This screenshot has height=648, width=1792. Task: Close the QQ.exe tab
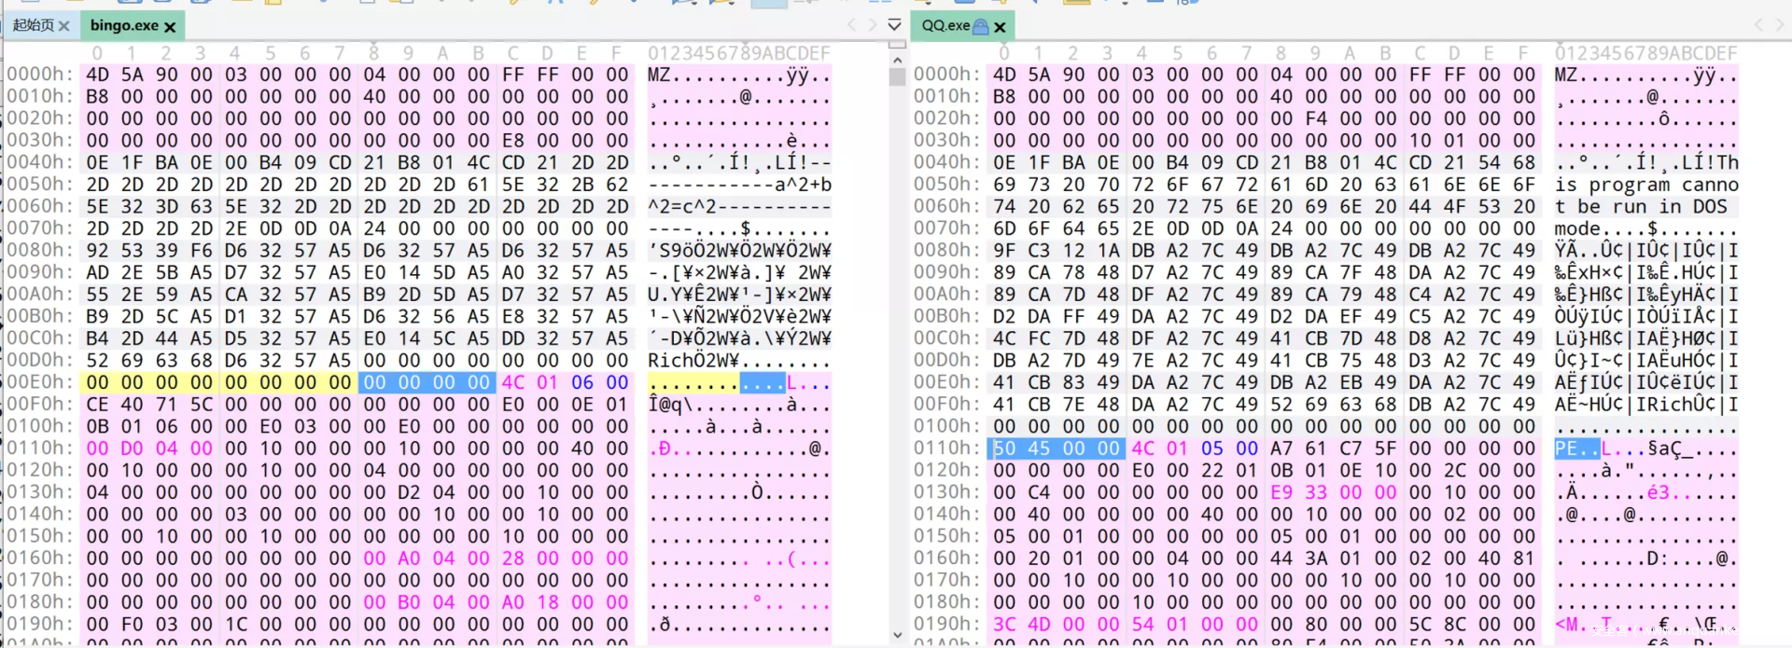click(x=1000, y=26)
